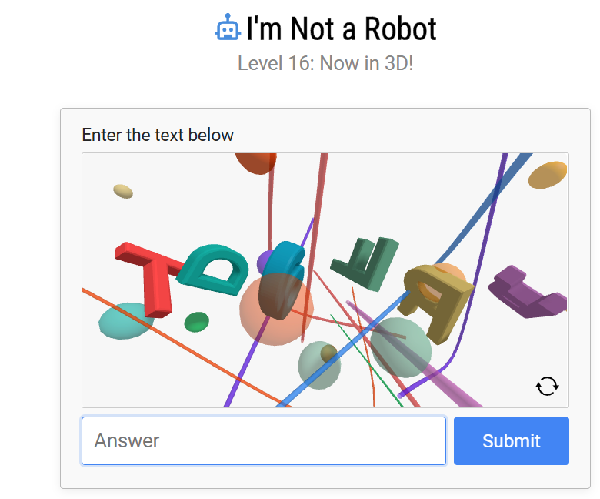Click the small beige ellipsoid at top left

(123, 191)
